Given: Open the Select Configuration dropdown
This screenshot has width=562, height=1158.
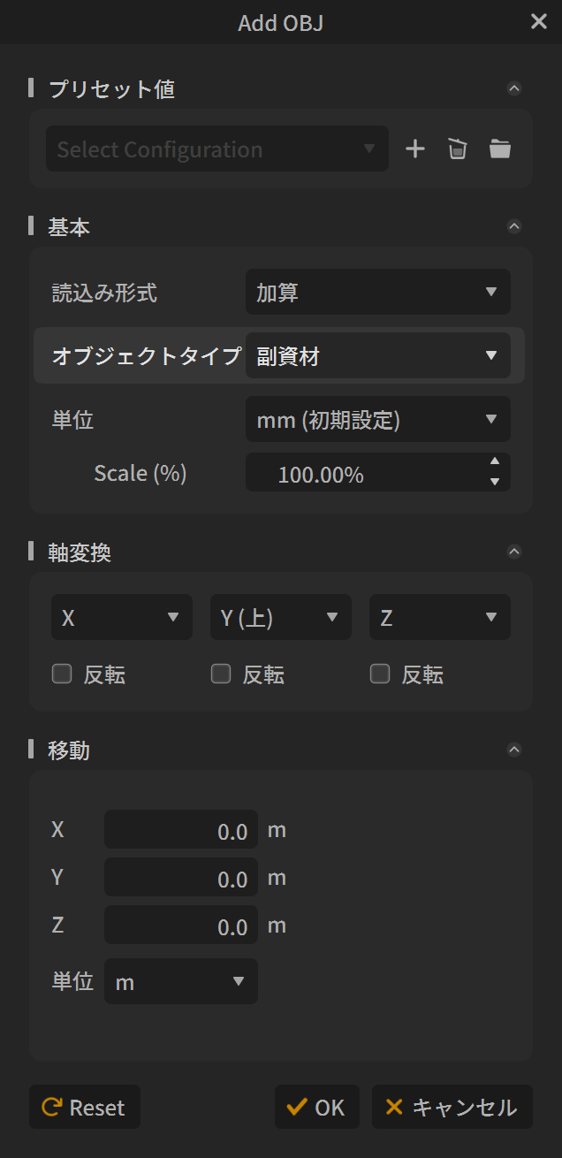Looking at the screenshot, I should [216, 149].
